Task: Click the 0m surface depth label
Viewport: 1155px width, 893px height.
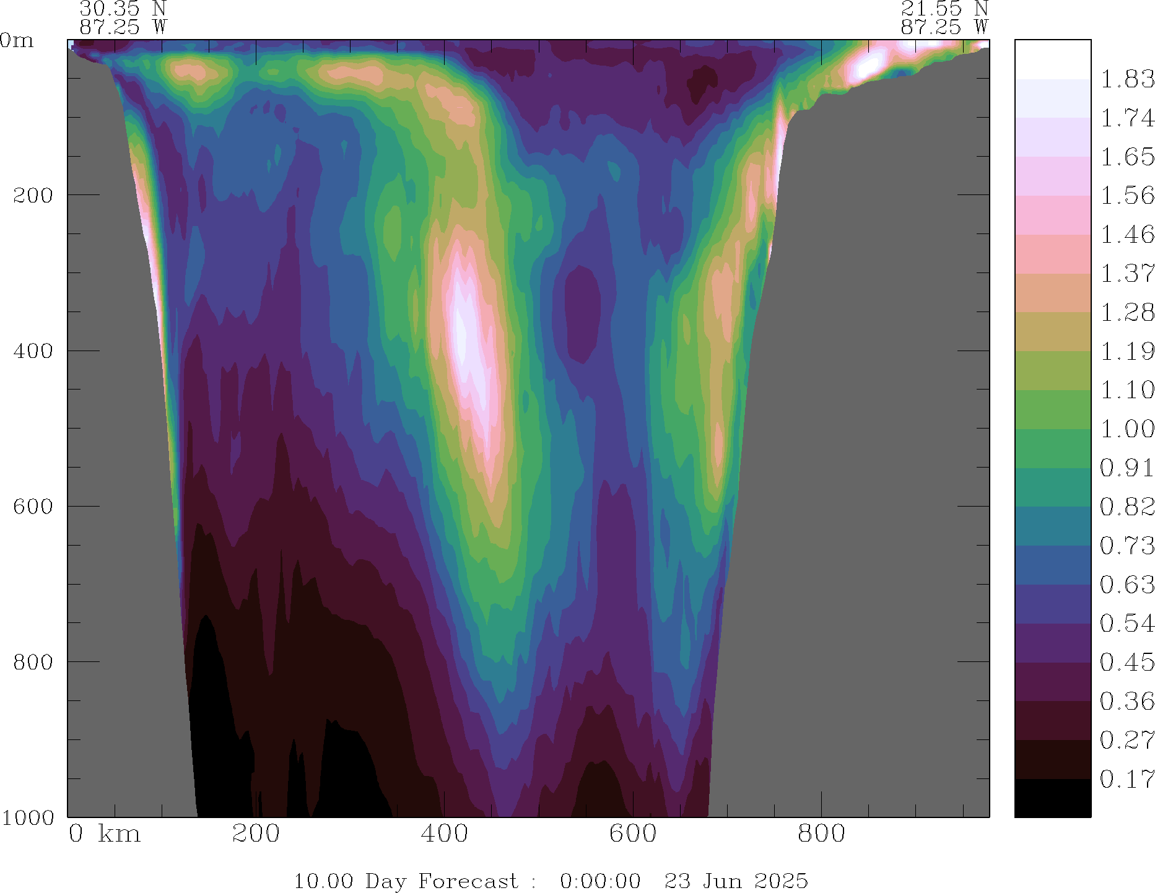Action: (17, 41)
